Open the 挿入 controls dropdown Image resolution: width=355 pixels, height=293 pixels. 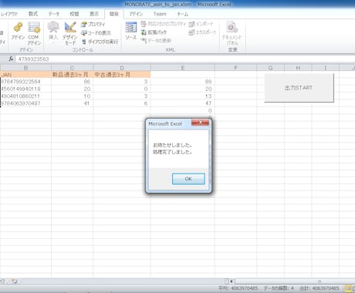click(x=53, y=33)
